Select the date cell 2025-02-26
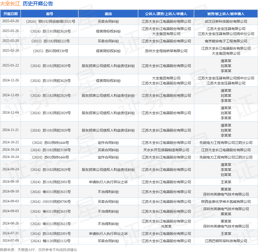 (11, 31)
